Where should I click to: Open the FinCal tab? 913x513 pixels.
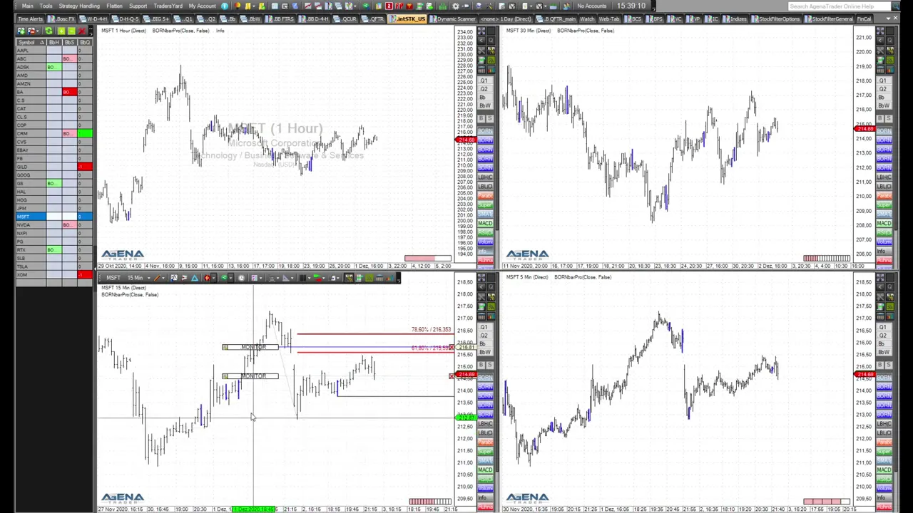pyautogui.click(x=864, y=19)
